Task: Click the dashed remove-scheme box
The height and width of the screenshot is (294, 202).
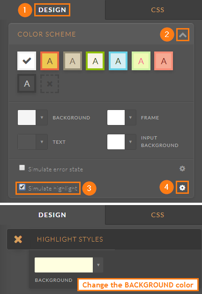Action: [x=50, y=84]
